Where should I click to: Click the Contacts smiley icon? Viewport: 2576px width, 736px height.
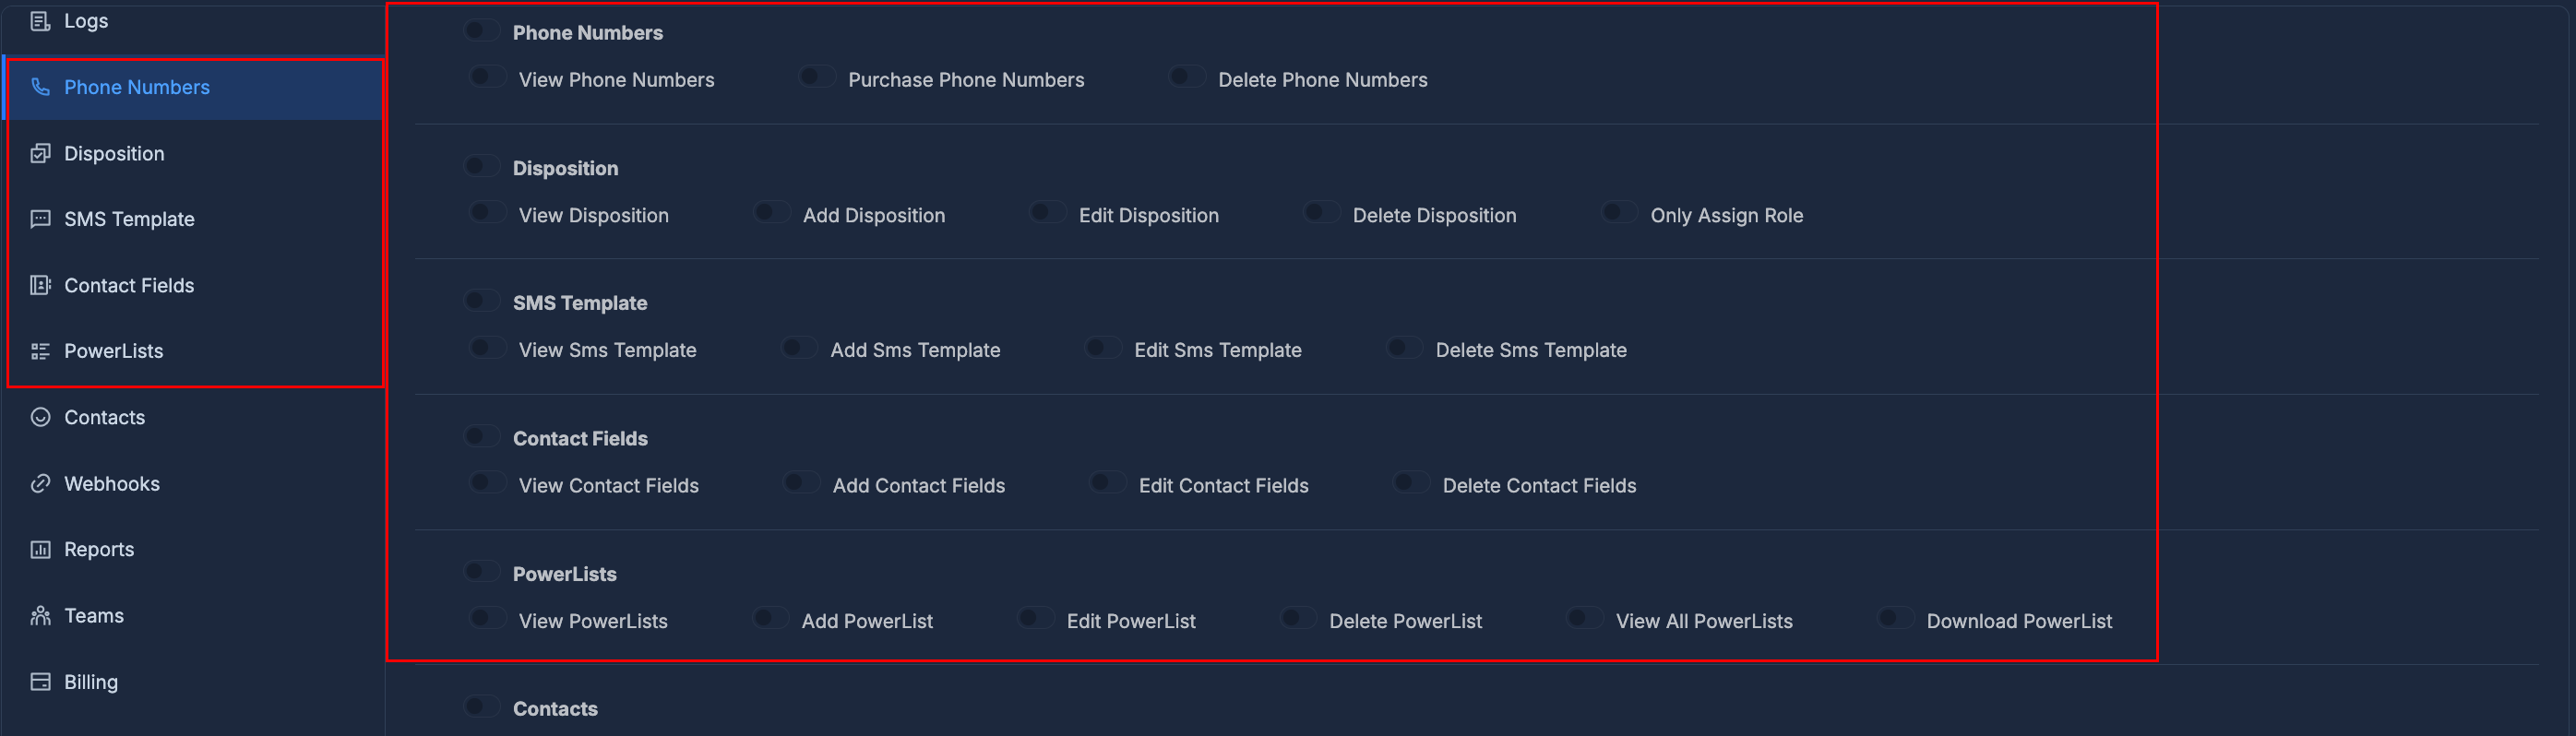[40, 417]
